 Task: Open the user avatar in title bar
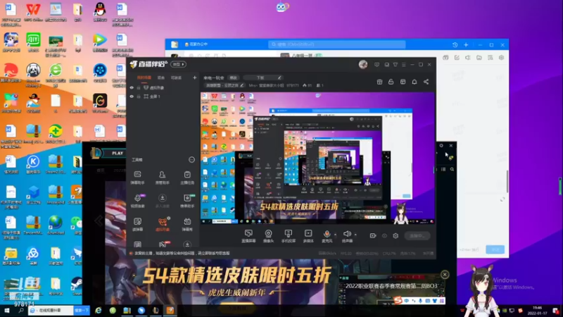(x=363, y=65)
